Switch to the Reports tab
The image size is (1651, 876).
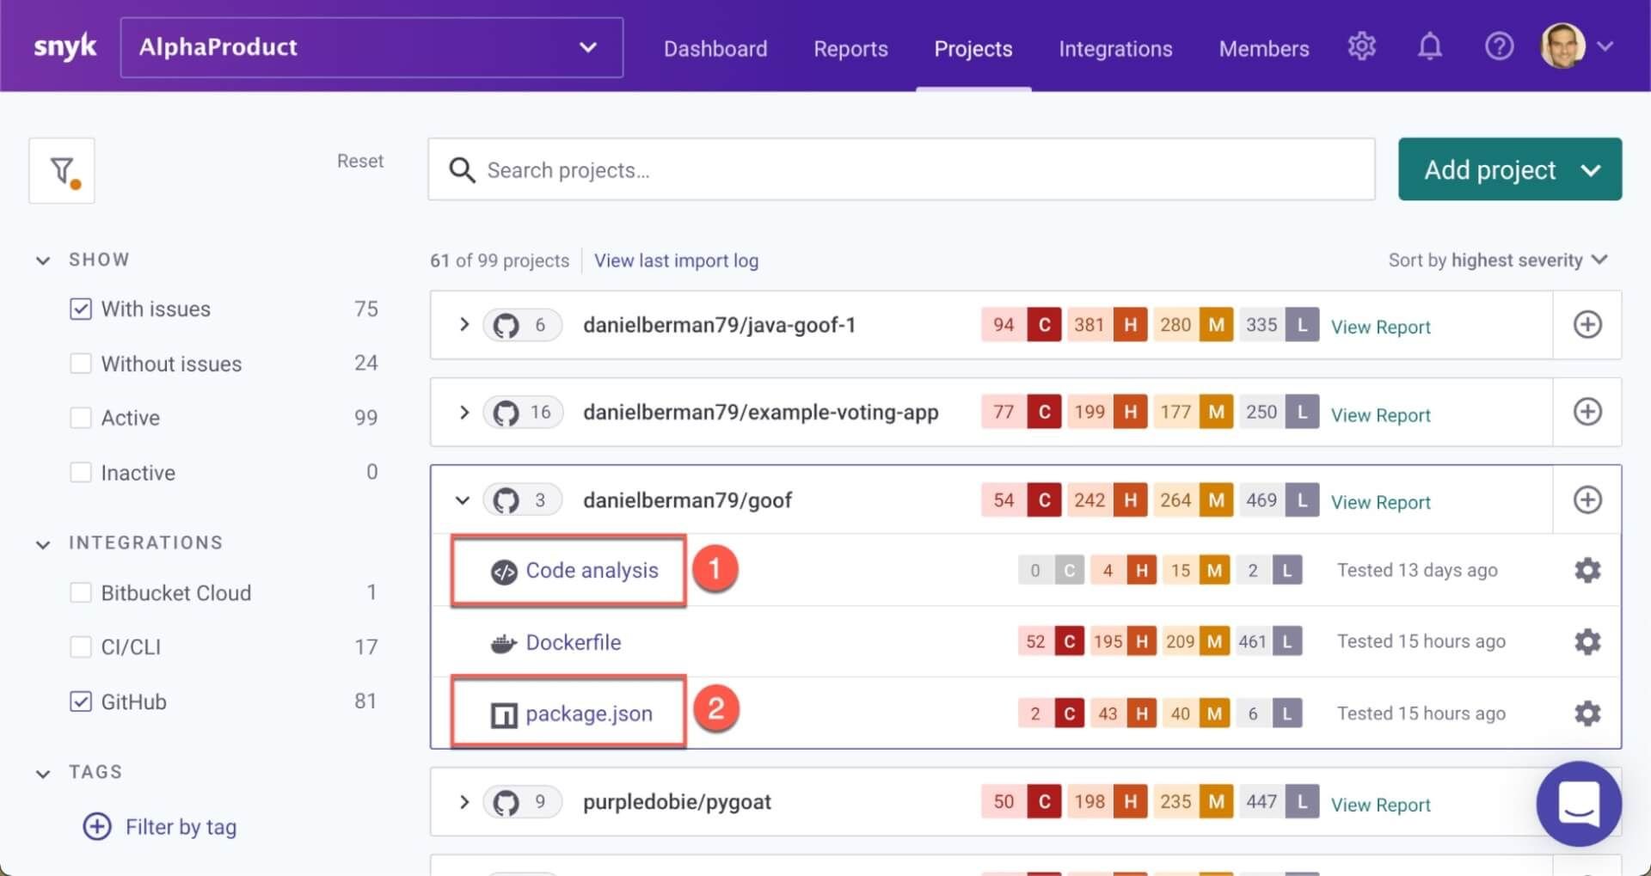click(850, 49)
